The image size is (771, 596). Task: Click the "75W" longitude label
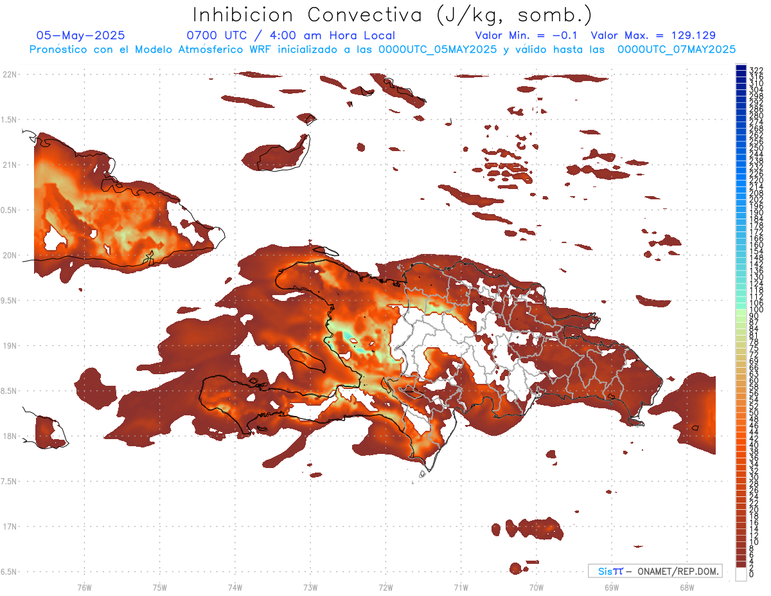pyautogui.click(x=159, y=587)
